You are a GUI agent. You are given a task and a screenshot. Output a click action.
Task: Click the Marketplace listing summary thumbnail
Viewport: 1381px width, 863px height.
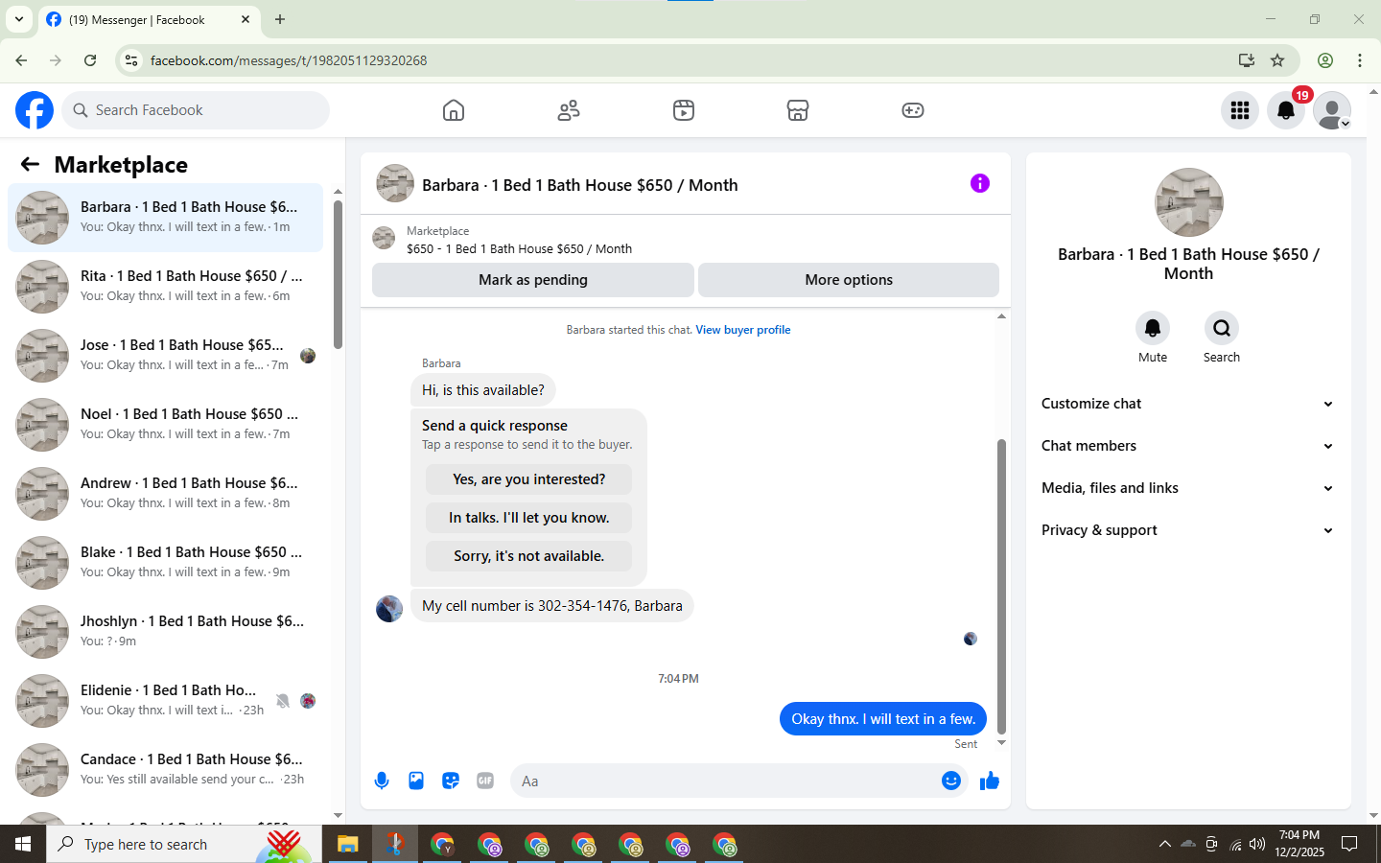coord(384,238)
